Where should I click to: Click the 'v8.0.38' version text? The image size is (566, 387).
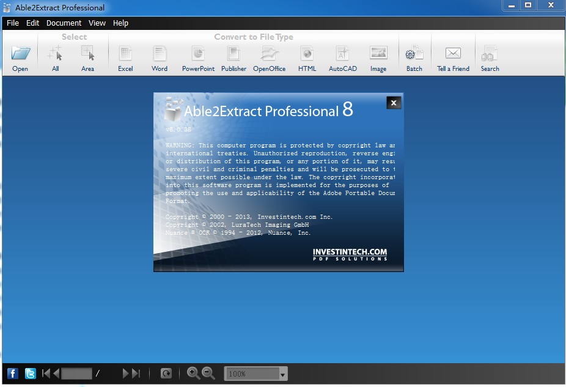(178, 129)
